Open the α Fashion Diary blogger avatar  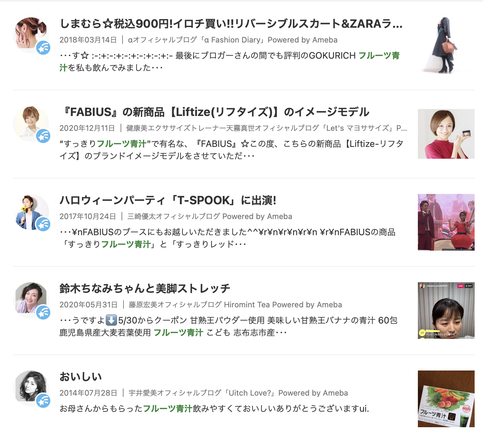click(31, 35)
